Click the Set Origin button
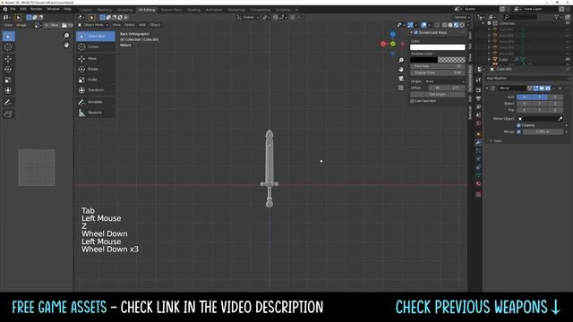This screenshot has height=322, width=573. (x=438, y=94)
